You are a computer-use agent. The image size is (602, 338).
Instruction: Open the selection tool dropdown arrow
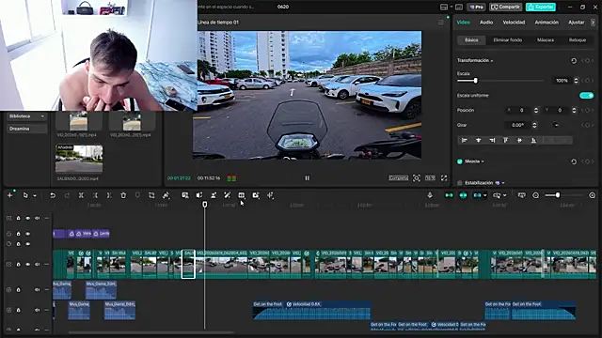35,196
